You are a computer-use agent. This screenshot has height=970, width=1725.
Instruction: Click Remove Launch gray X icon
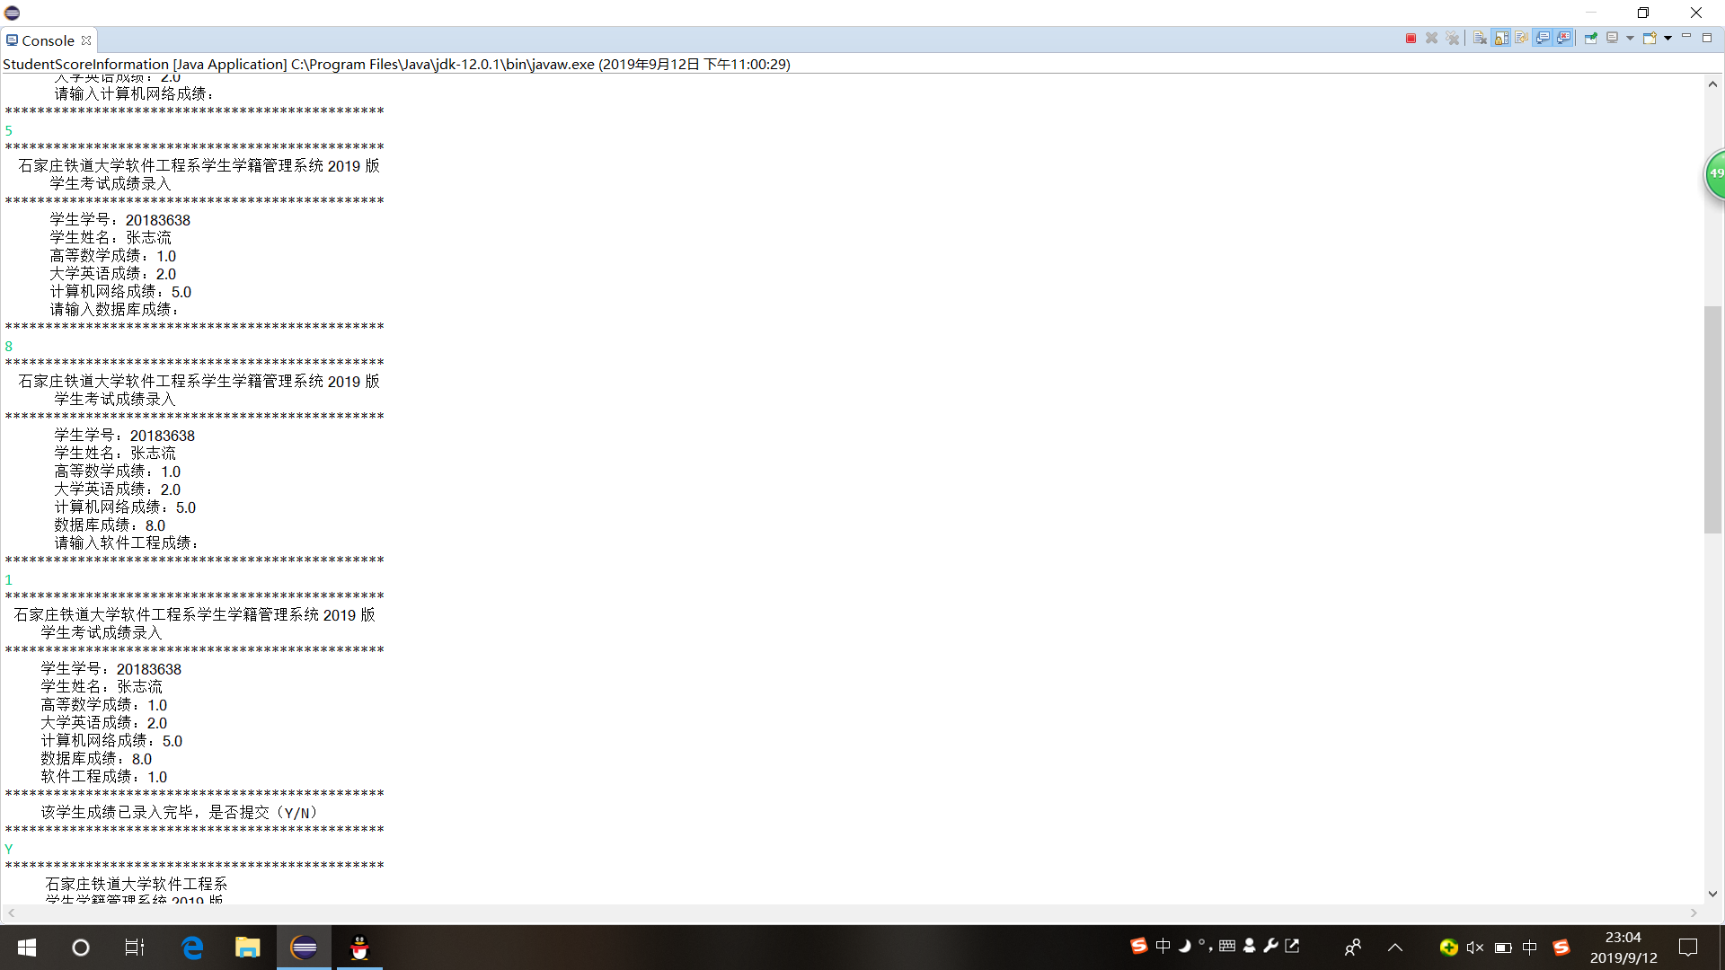tap(1431, 38)
